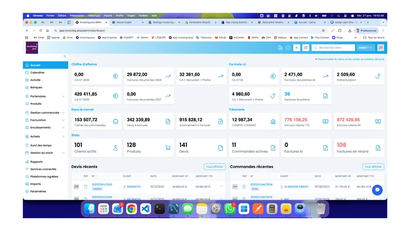Open Historique menu in macOS menu bar
Screen dimensions: 410x231
point(94,16)
